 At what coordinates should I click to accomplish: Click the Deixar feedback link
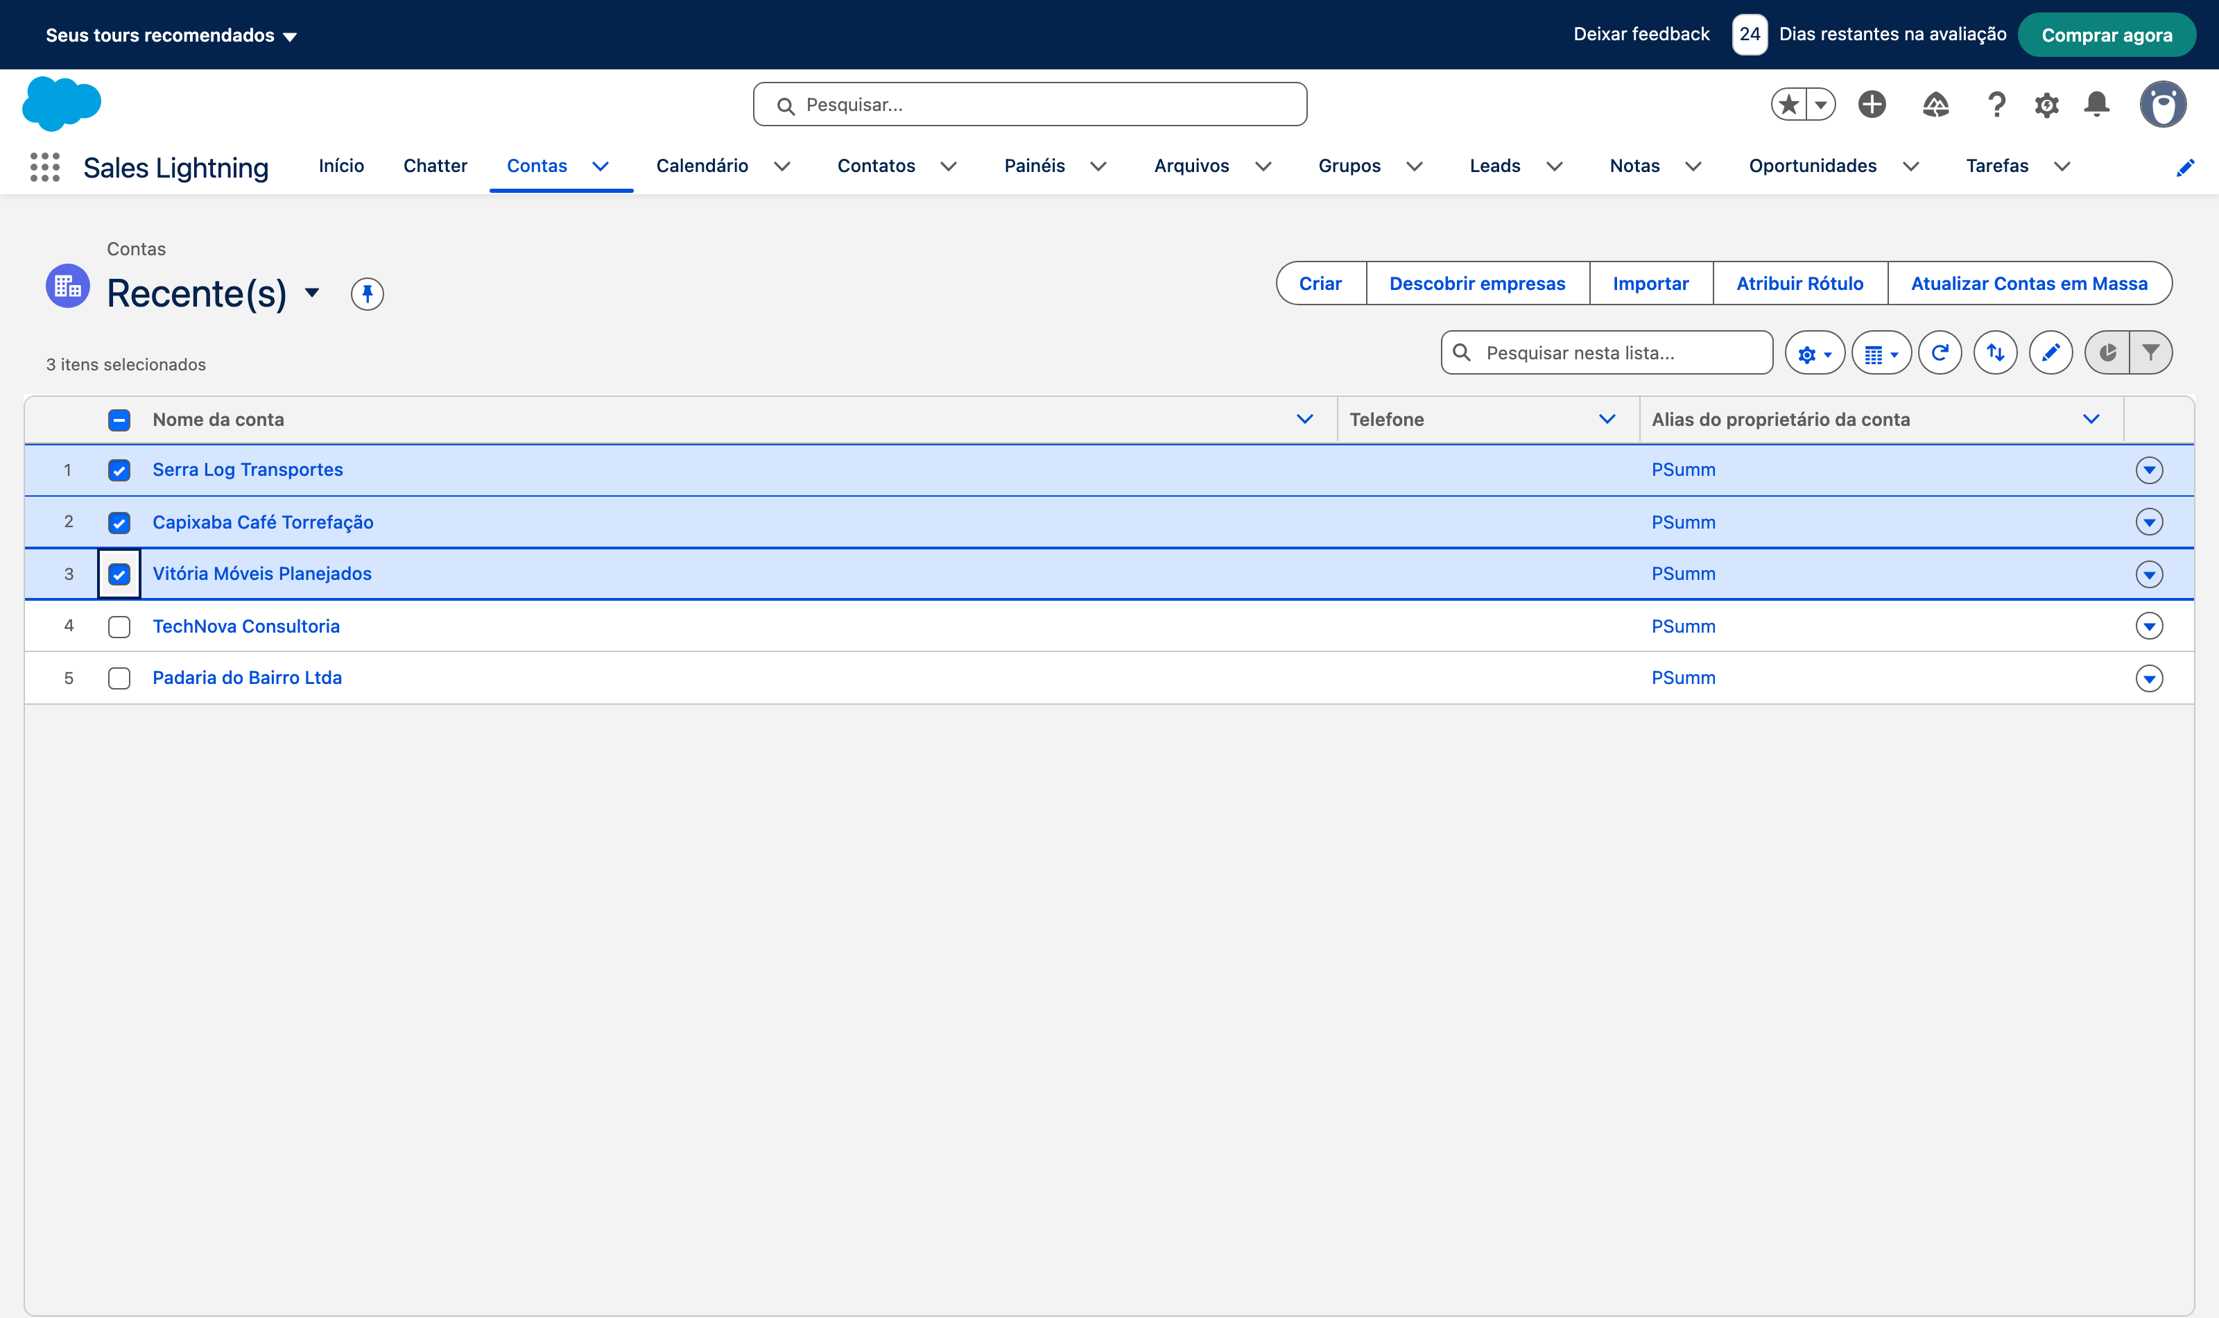[x=1641, y=35]
